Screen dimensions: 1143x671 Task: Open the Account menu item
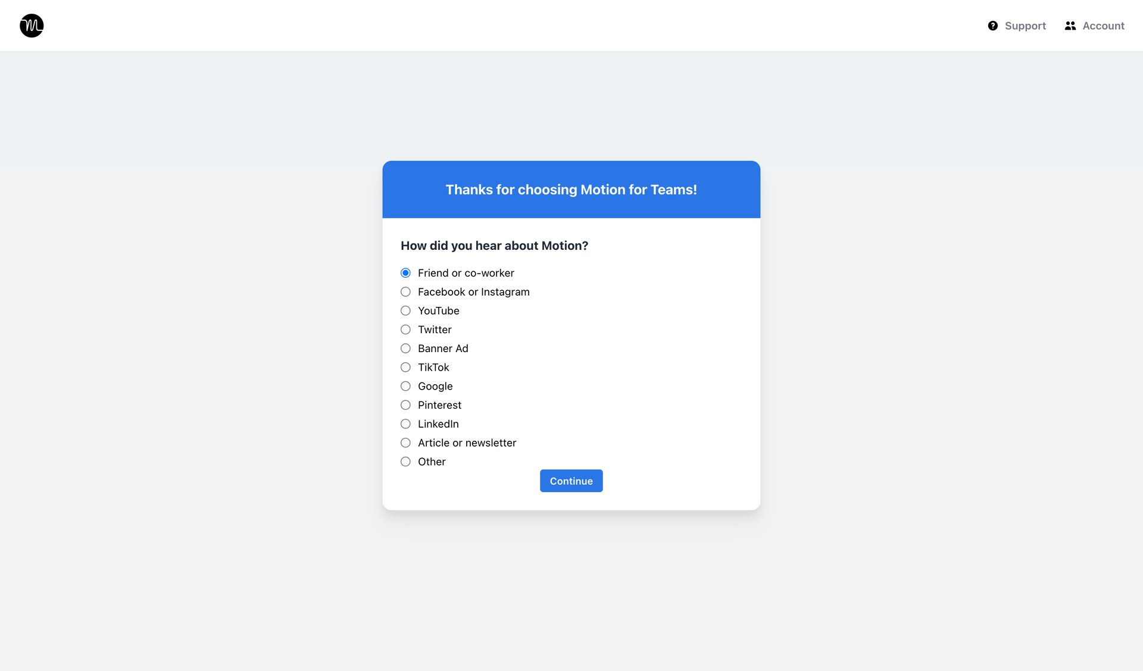coord(1103,26)
